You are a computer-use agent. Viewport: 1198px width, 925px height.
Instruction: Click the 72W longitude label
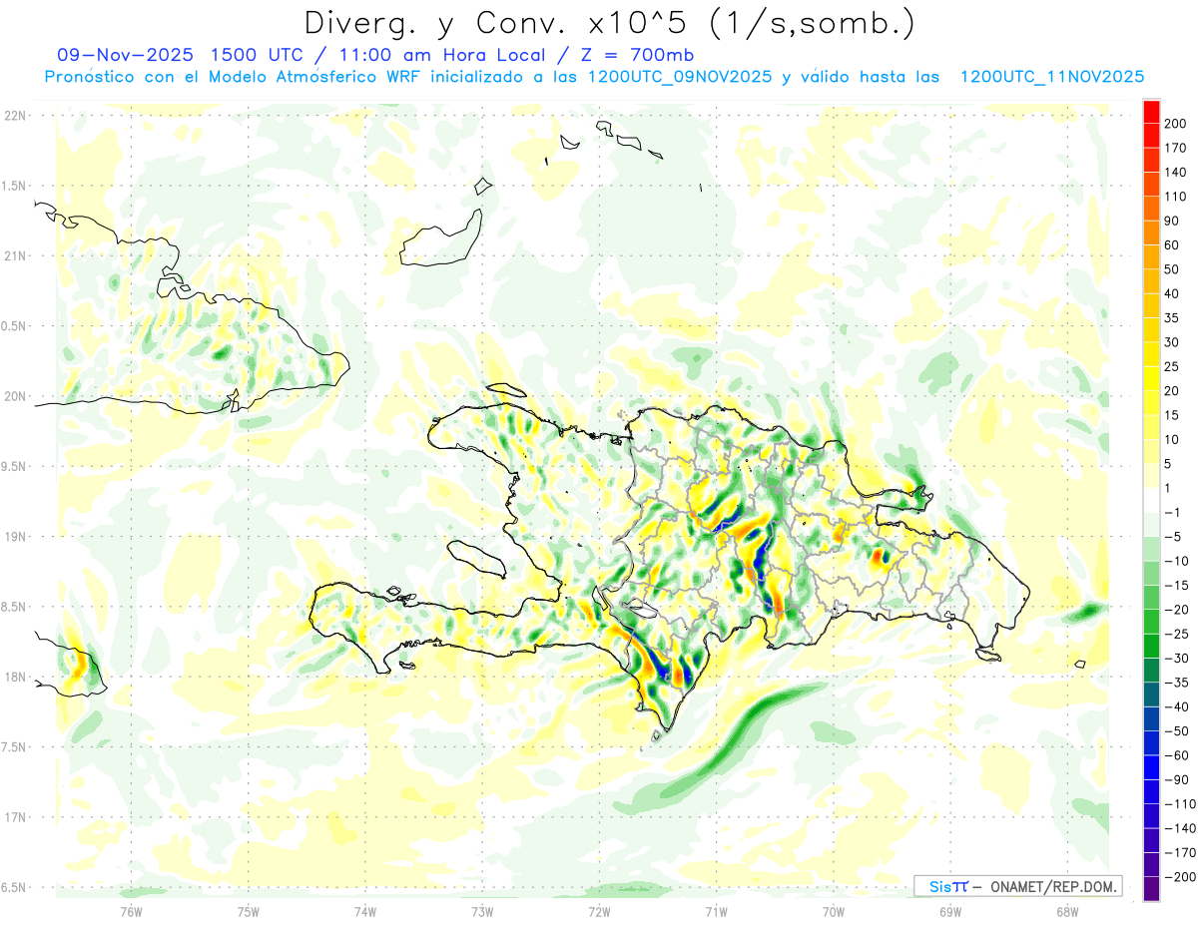[x=599, y=912]
